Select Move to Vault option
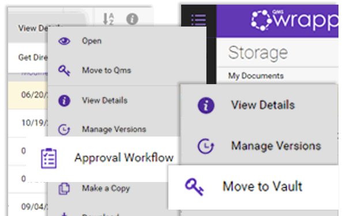The image size is (346, 216). pyautogui.click(x=262, y=187)
